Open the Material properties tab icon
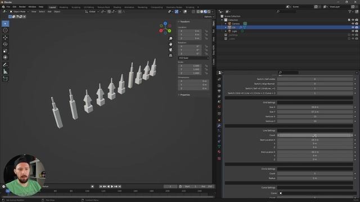Screen dimensions: 360x202 point(219,151)
